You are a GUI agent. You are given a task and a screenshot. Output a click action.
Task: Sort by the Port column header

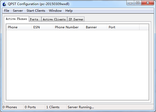(x=123, y=27)
